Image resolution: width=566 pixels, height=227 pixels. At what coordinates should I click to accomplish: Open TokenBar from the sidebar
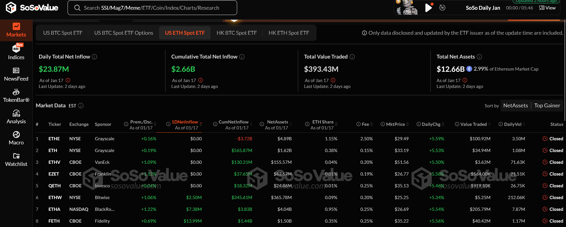(x=16, y=96)
